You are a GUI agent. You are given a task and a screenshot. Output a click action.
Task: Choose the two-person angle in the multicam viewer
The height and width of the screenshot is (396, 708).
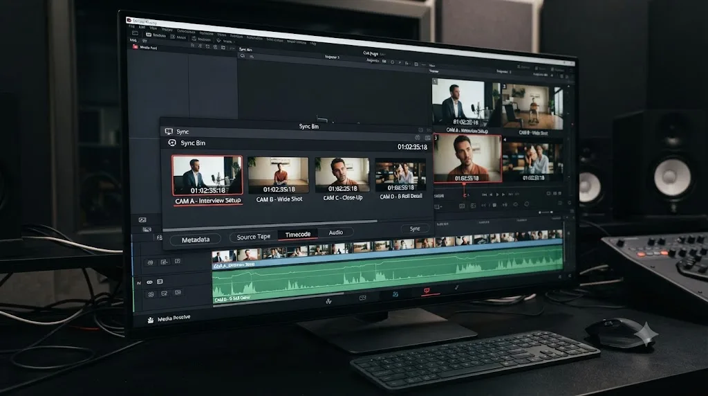(x=533, y=161)
